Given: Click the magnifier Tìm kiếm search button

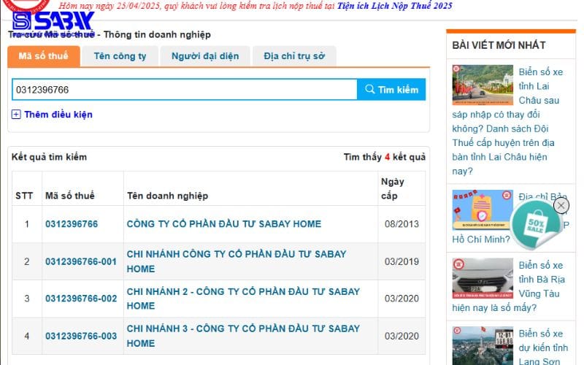Looking at the screenshot, I should 391,90.
